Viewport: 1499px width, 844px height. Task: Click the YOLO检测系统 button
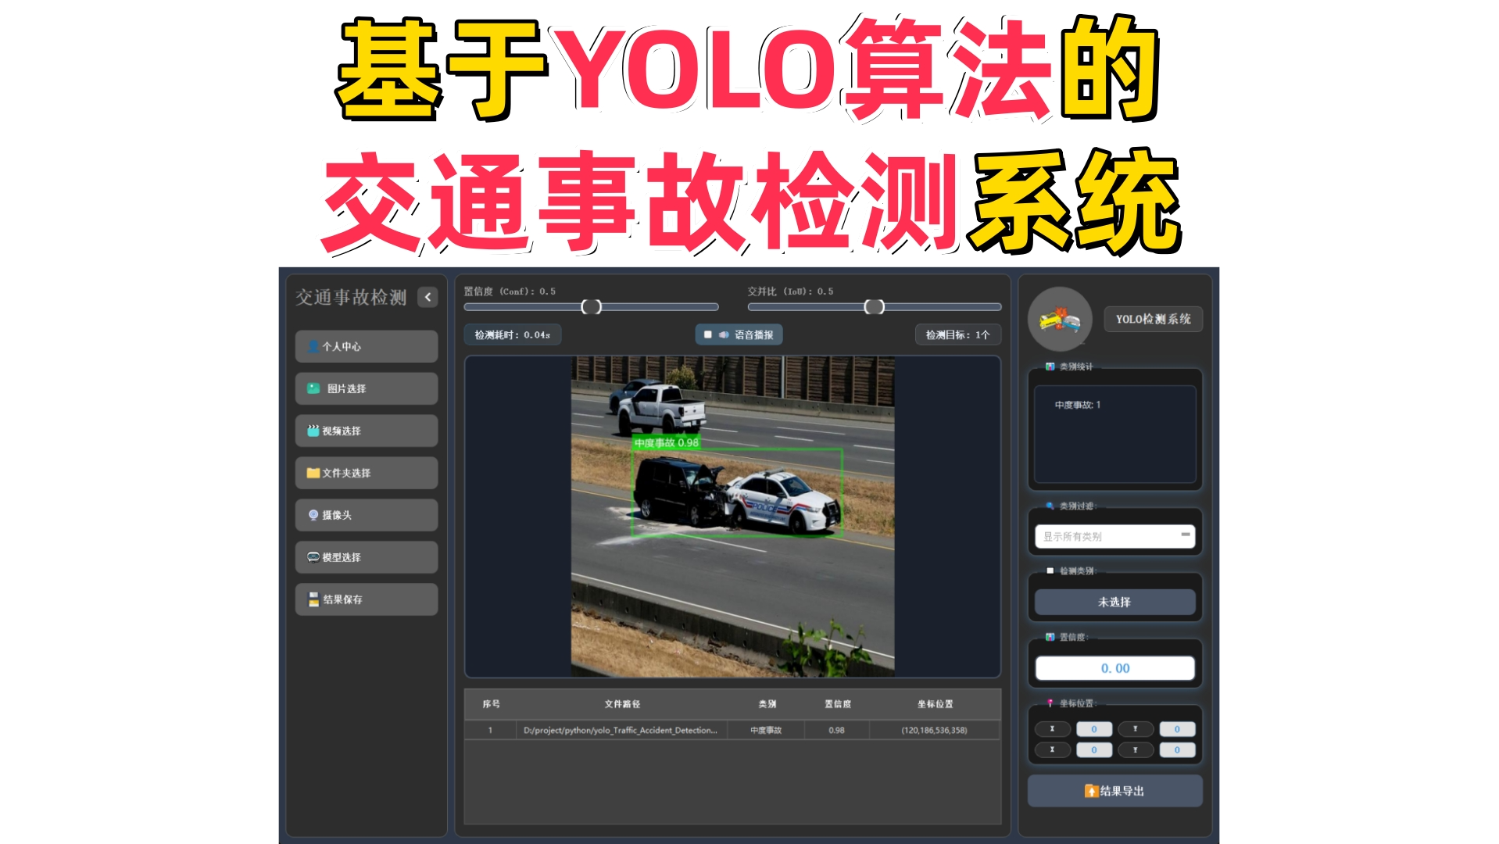pos(1153,319)
